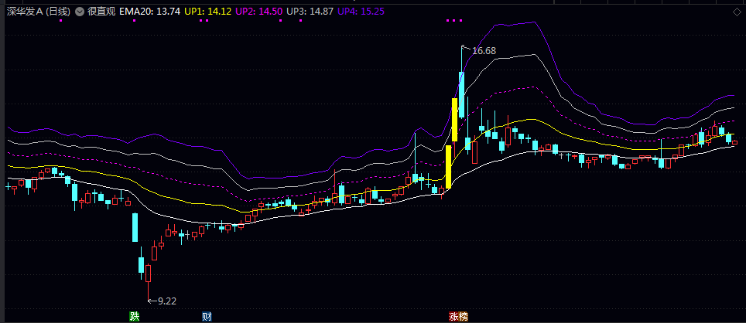Screen dimensions: 746x323
Task: Click the 榜 event marker
Action: point(463,316)
